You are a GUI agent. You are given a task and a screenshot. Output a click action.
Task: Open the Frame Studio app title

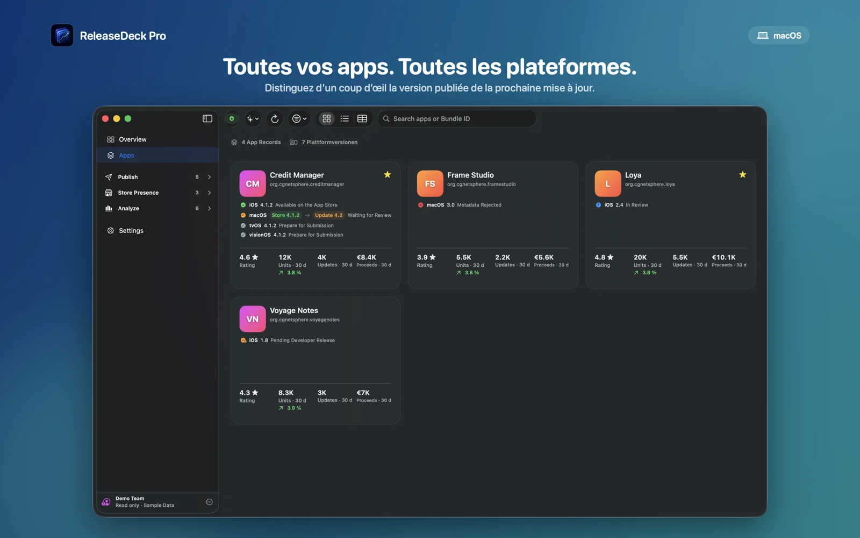(x=470, y=175)
